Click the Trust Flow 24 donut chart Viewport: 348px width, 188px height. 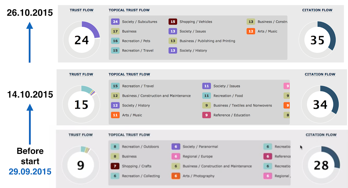coord(82,40)
